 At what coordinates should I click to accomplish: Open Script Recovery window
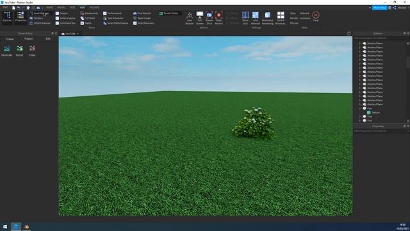click(143, 23)
